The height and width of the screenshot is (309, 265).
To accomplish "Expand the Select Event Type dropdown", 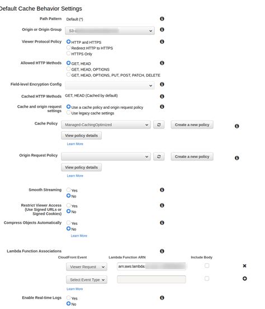I will 87,280.
